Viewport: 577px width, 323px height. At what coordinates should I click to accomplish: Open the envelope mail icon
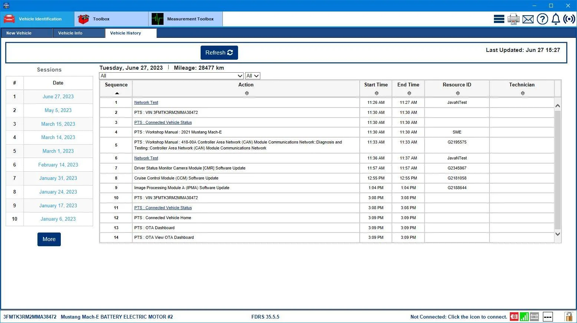click(x=528, y=19)
